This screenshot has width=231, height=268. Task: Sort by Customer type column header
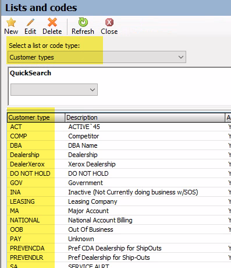point(36,117)
